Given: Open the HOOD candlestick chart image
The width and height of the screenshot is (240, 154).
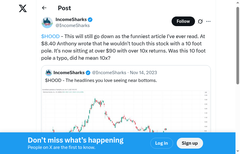Looking at the screenshot, I should 126,111.
